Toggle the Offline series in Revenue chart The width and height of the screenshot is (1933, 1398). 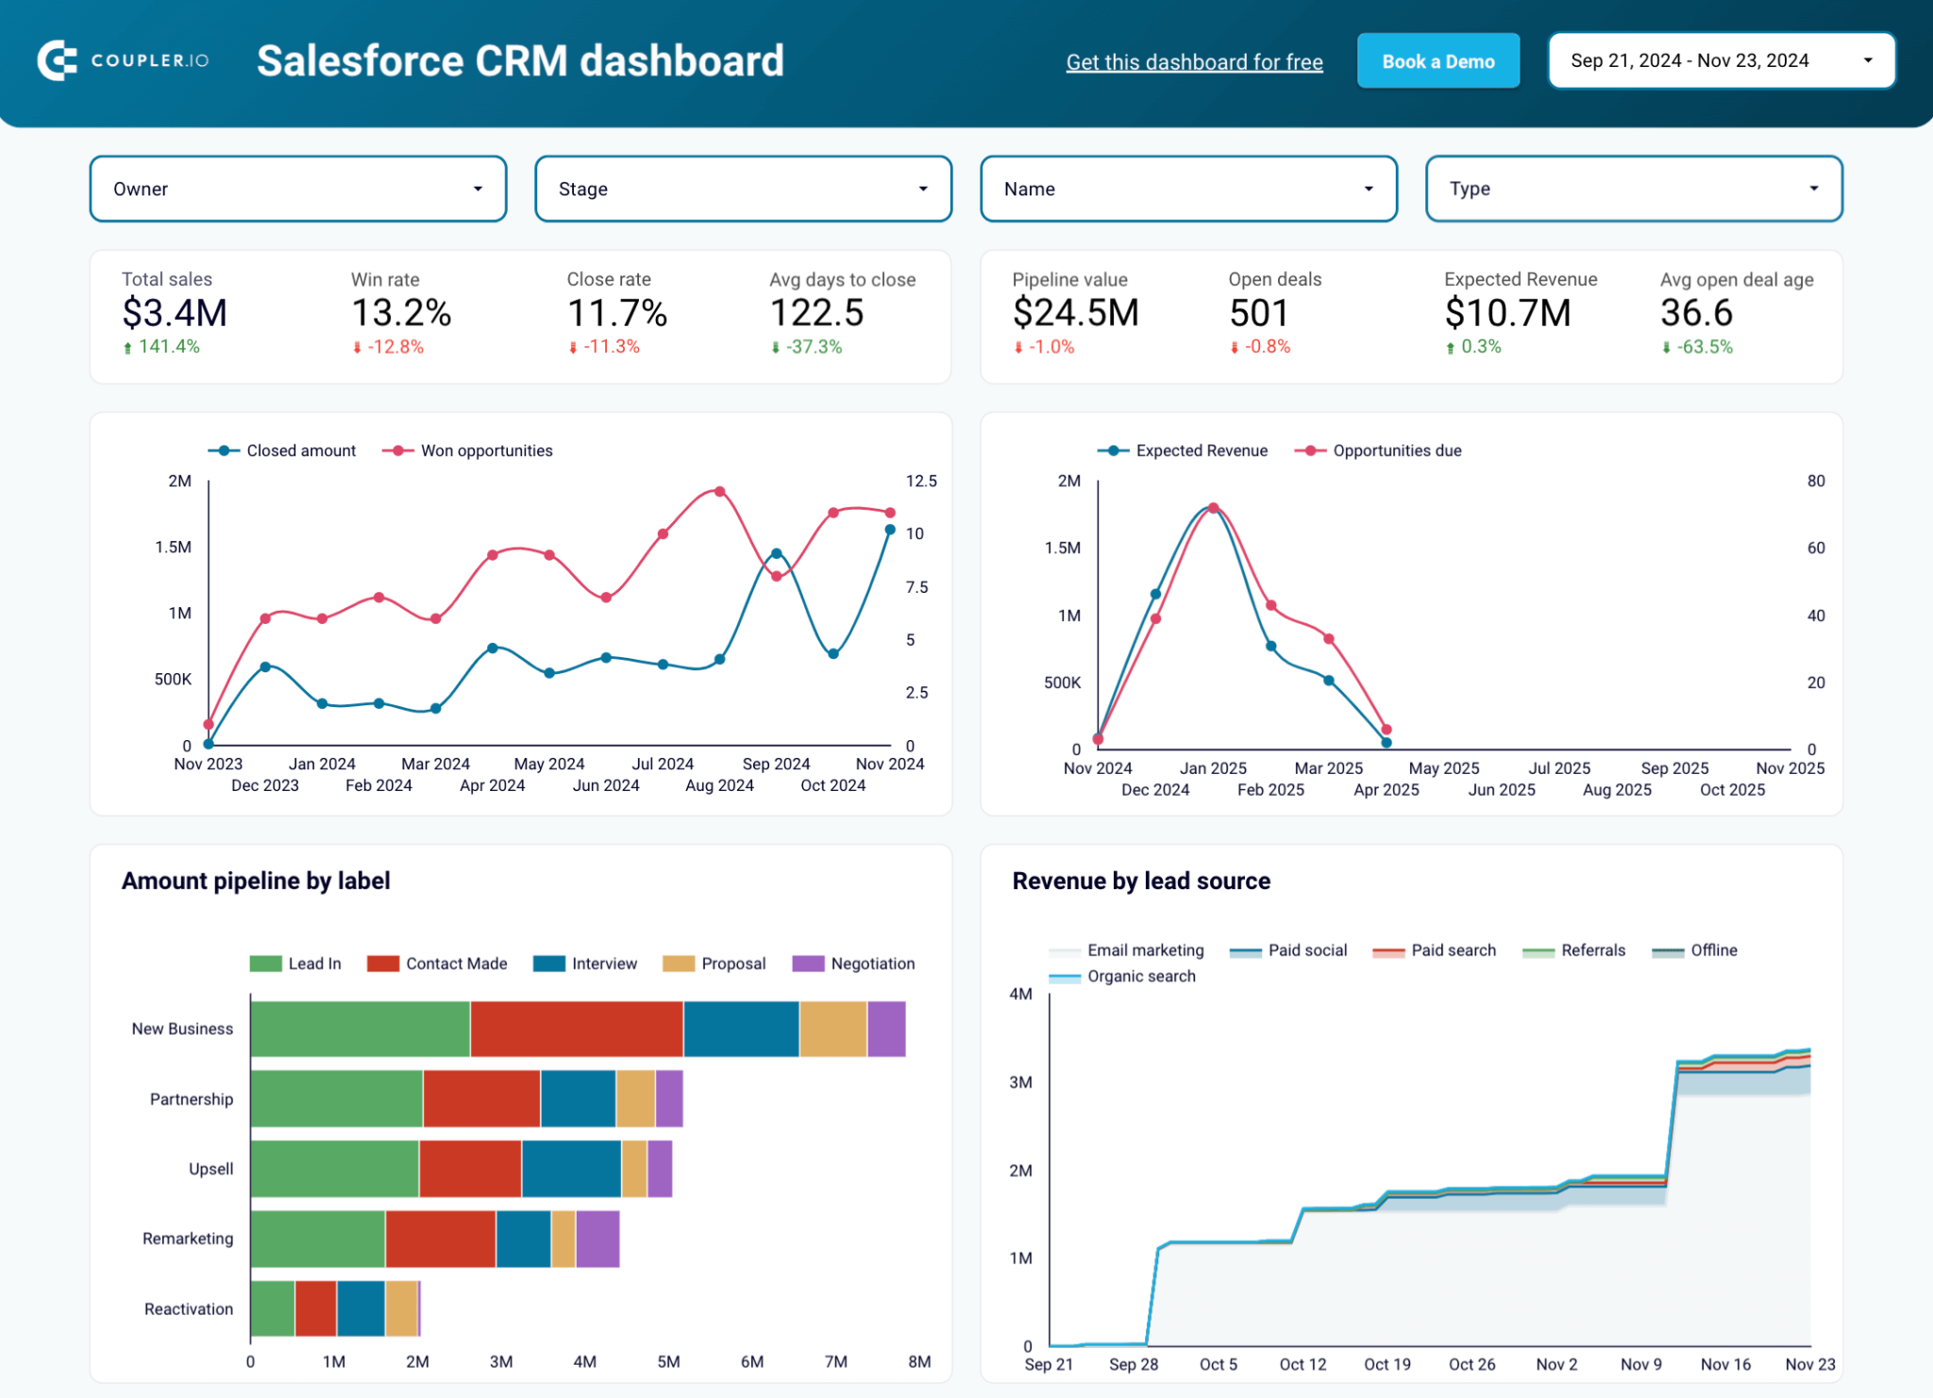(x=1667, y=951)
